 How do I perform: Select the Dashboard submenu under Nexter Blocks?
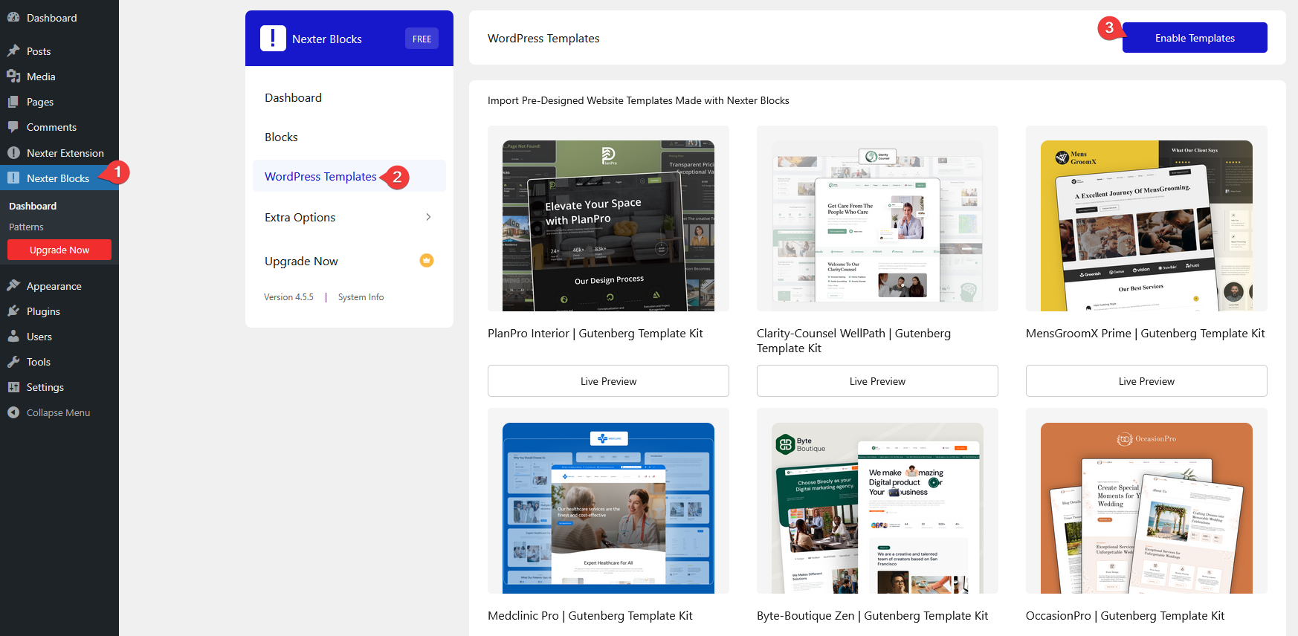coord(33,206)
